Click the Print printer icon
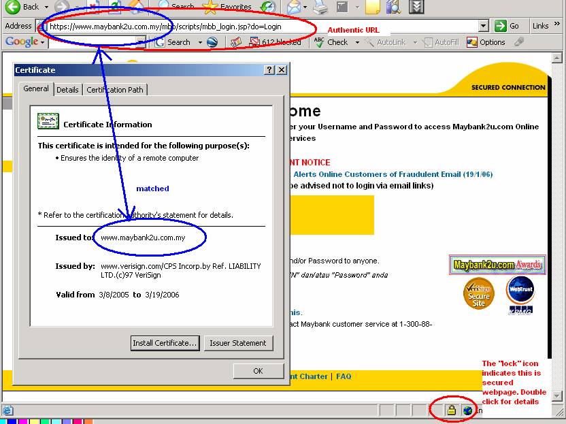566x424 pixels. (320, 7)
